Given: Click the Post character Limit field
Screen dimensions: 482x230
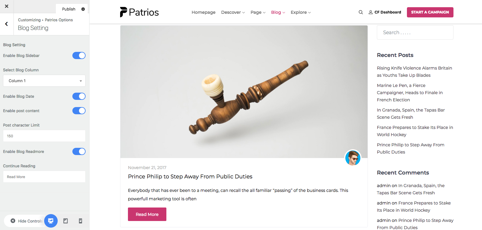Looking at the screenshot, I should click(44, 136).
